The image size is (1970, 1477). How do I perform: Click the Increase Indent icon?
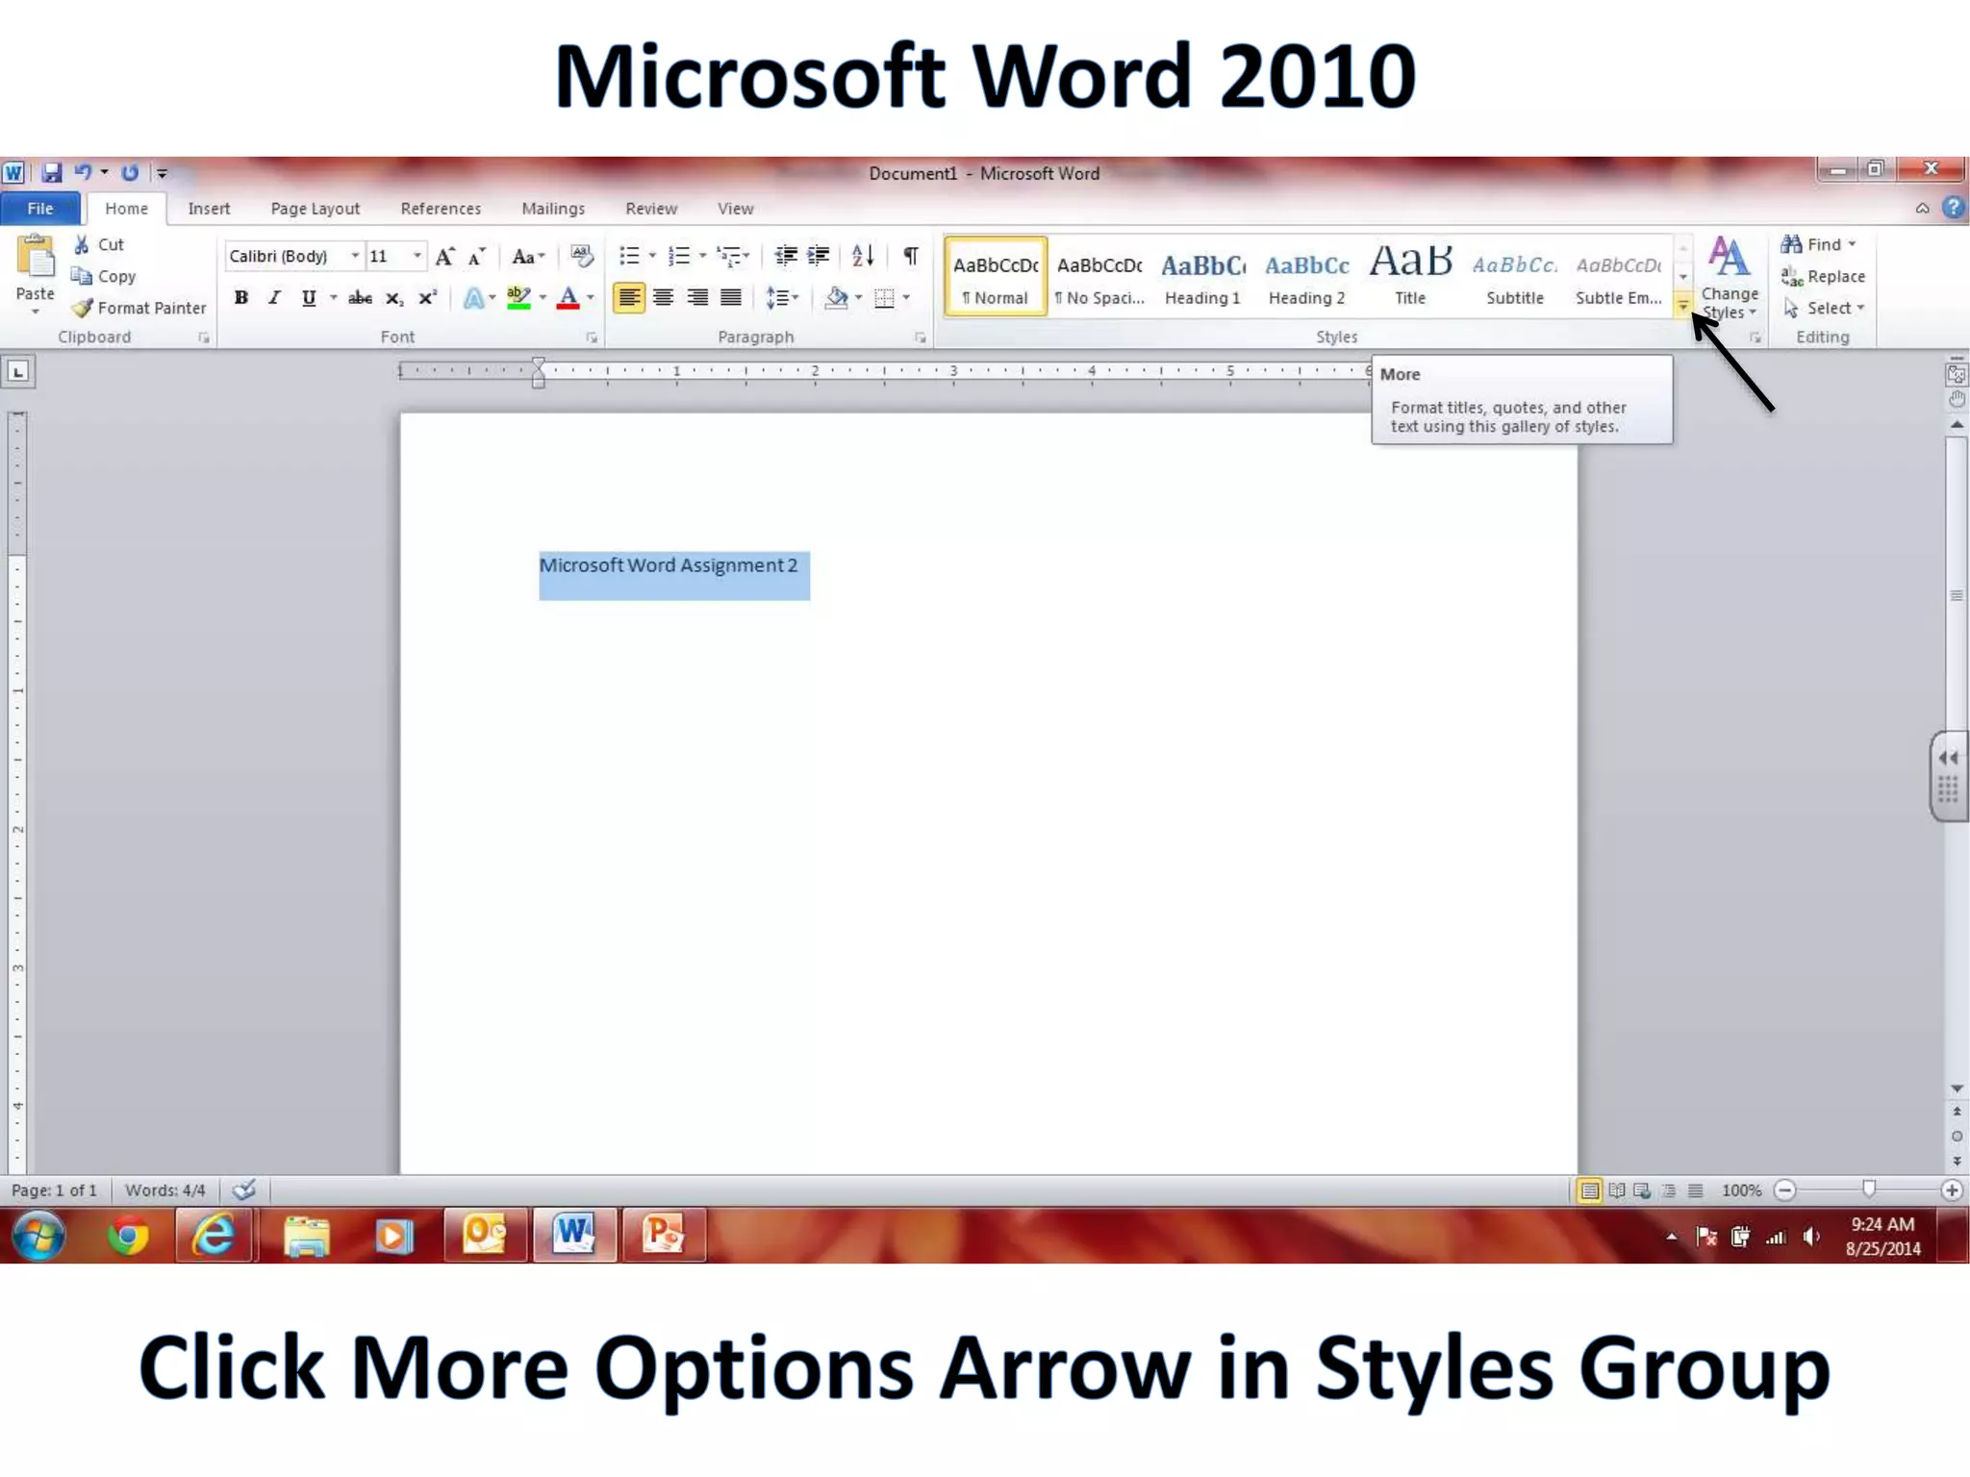pos(819,256)
